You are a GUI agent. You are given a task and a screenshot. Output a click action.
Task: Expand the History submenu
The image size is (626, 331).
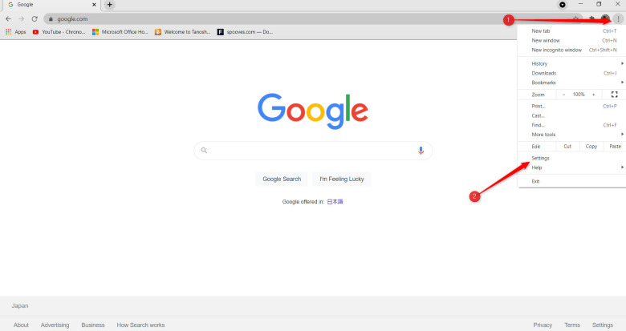571,64
